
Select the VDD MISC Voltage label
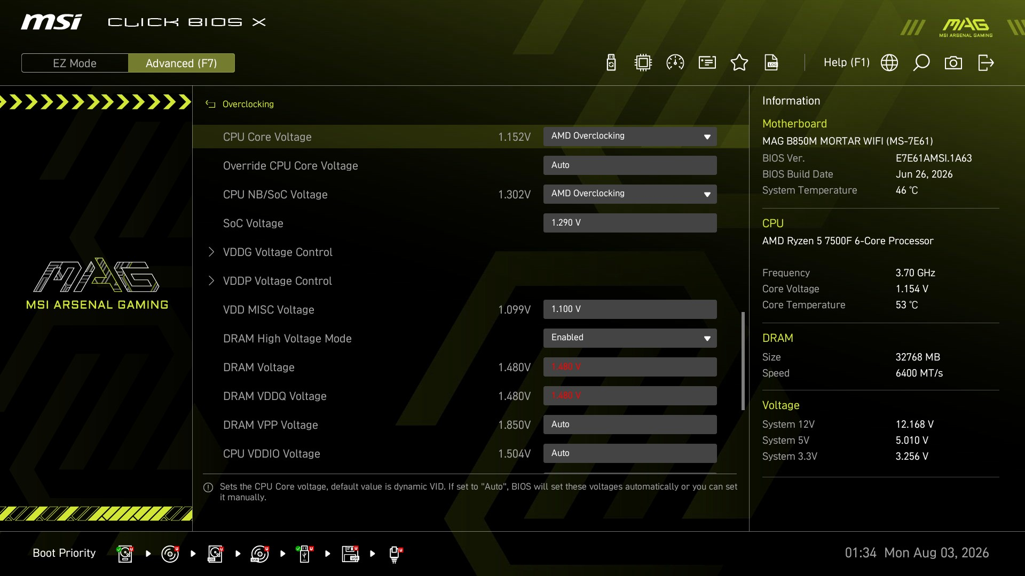click(x=269, y=310)
